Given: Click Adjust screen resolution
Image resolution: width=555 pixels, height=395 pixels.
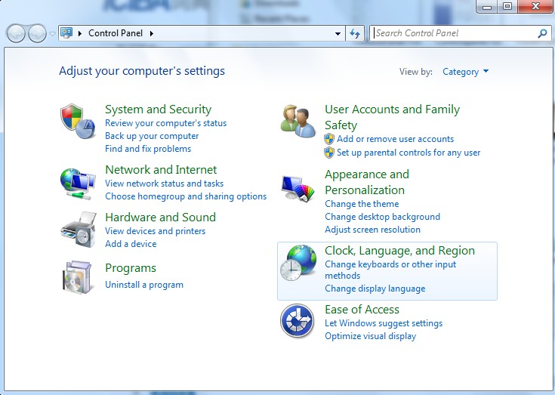Looking at the screenshot, I should 373,230.
